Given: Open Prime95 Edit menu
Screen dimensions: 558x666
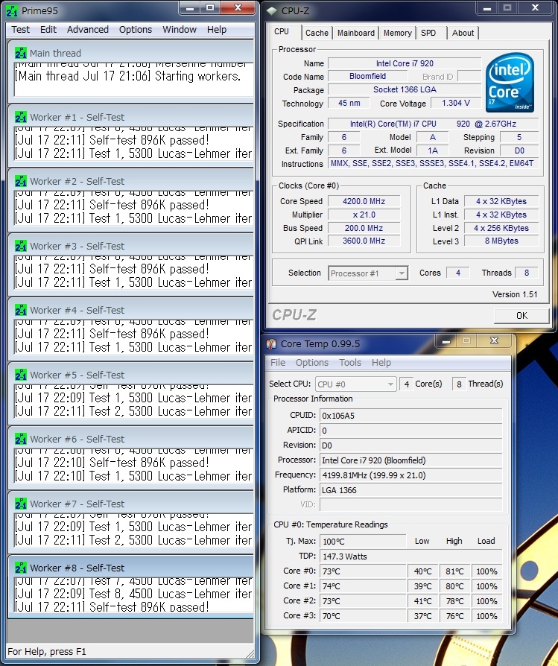Looking at the screenshot, I should pos(48,29).
